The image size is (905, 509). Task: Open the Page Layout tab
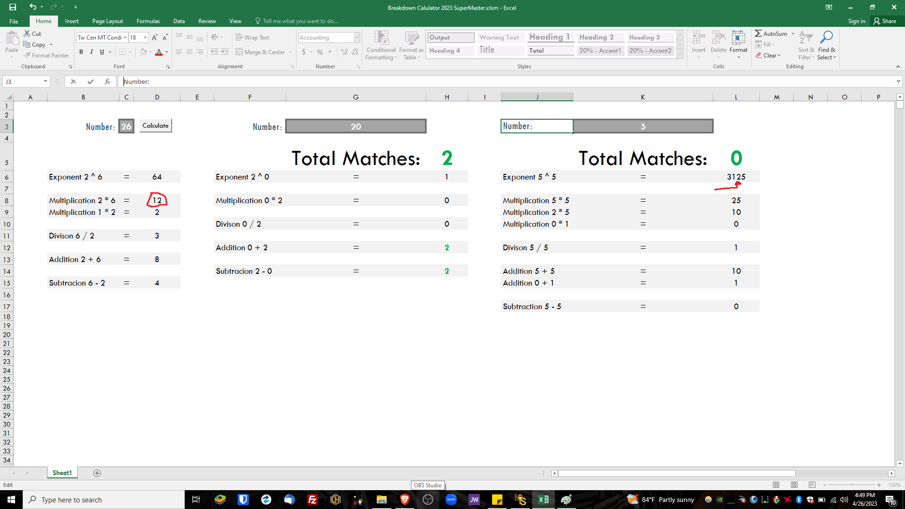click(107, 21)
